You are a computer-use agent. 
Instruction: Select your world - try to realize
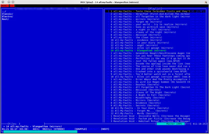(155, 24)
